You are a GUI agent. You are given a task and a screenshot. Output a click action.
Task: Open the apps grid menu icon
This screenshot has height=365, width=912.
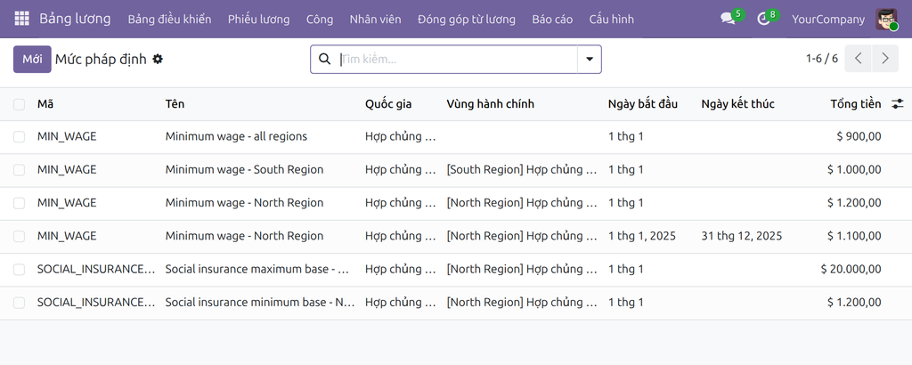tap(21, 19)
